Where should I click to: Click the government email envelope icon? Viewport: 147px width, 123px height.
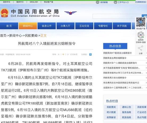point(98,2)
